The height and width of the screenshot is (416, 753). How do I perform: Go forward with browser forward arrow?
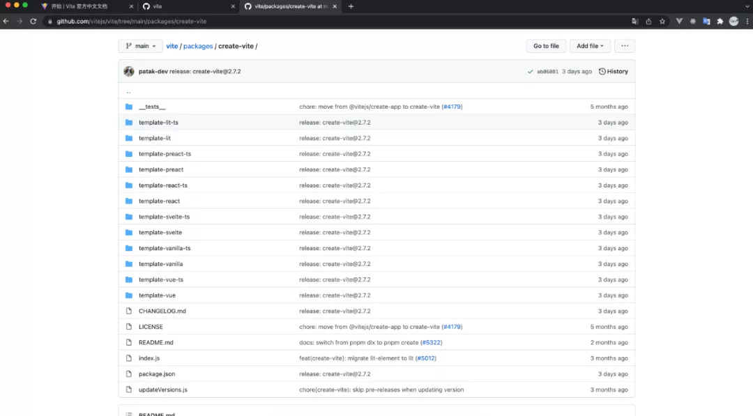(x=20, y=21)
